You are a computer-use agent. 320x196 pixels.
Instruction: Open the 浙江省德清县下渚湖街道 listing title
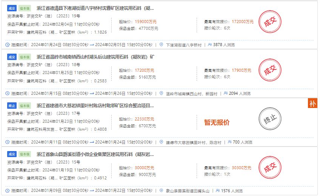pyautogui.click(x=95, y=8)
